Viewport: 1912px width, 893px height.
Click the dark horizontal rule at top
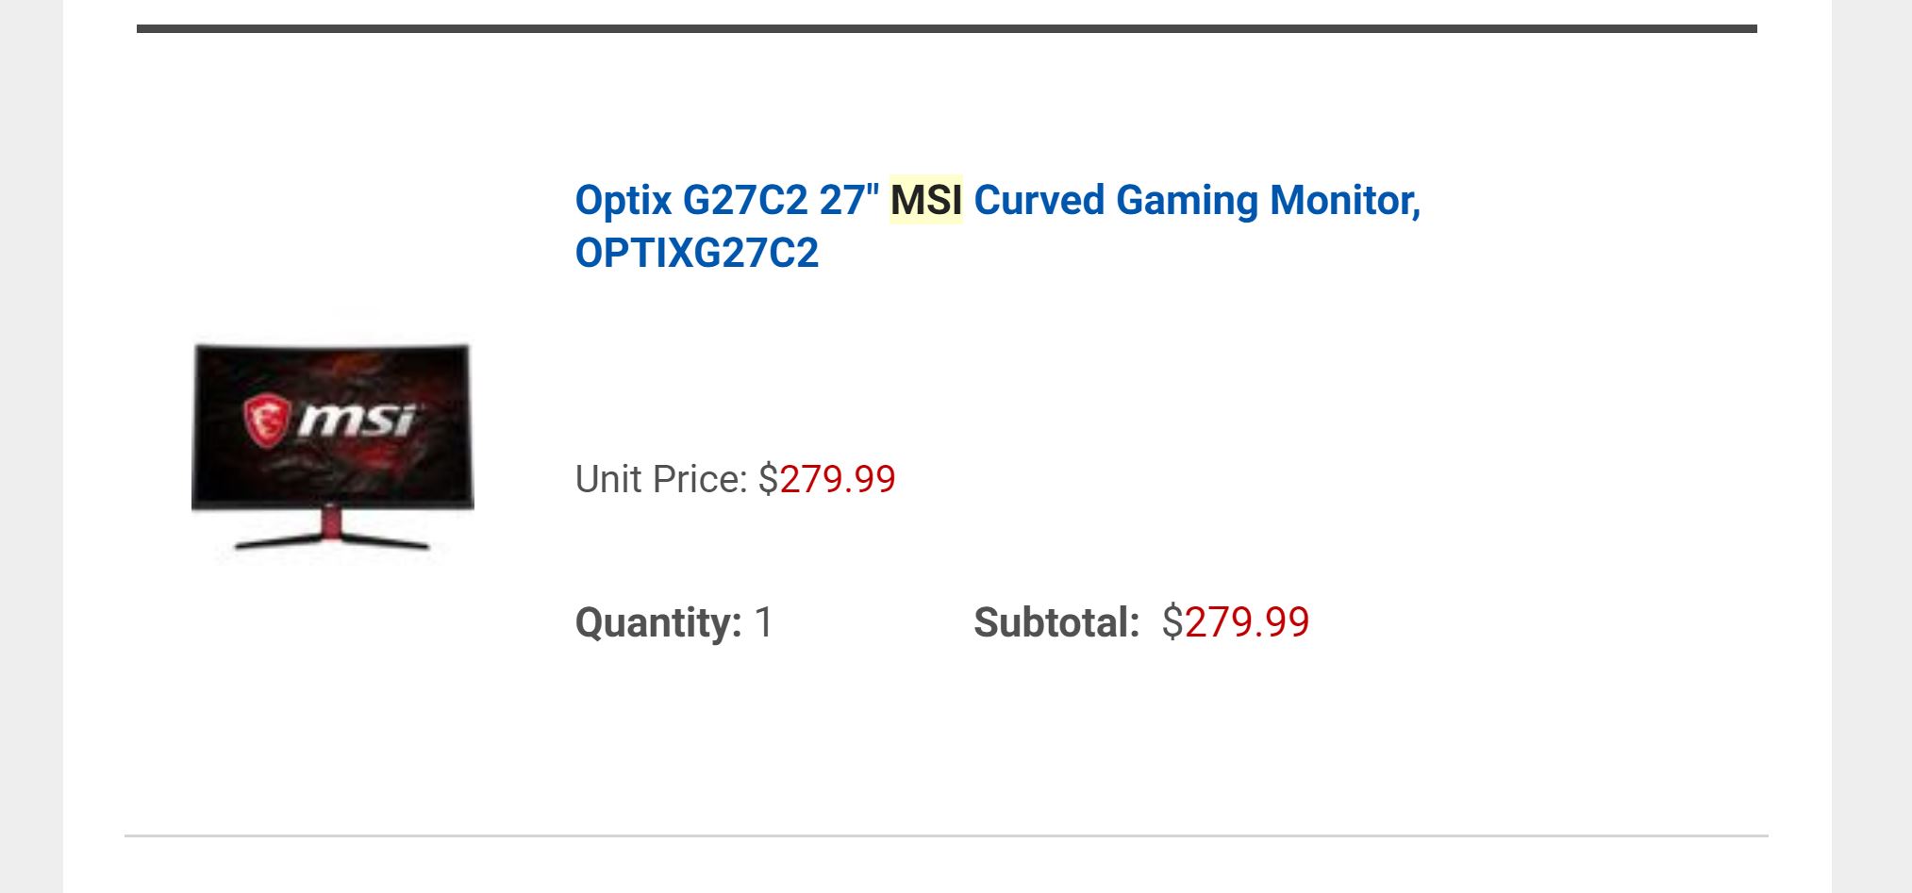pos(946,29)
